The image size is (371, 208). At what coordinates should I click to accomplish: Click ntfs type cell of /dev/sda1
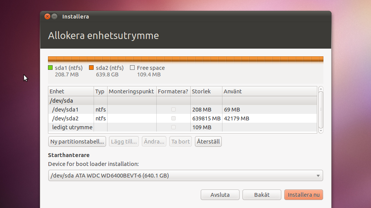[x=101, y=110]
